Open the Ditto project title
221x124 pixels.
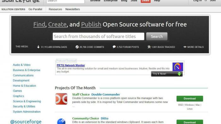(x=105, y=118)
